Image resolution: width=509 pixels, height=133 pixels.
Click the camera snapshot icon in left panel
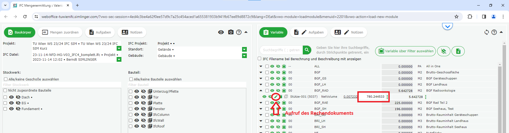point(231,32)
